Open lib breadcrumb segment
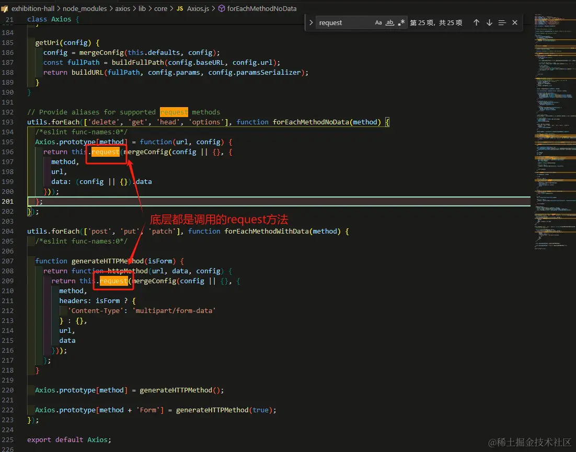 [x=142, y=8]
